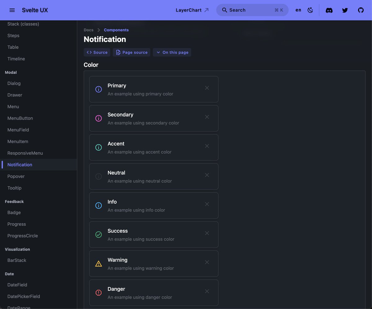
Task: Toggle dark mode with the moon icon
Action: [x=310, y=10]
